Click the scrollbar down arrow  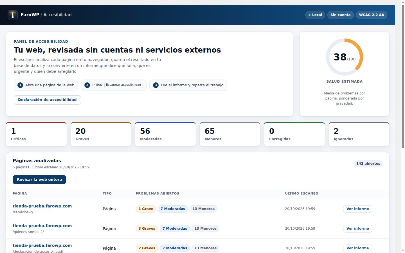coord(403,250)
